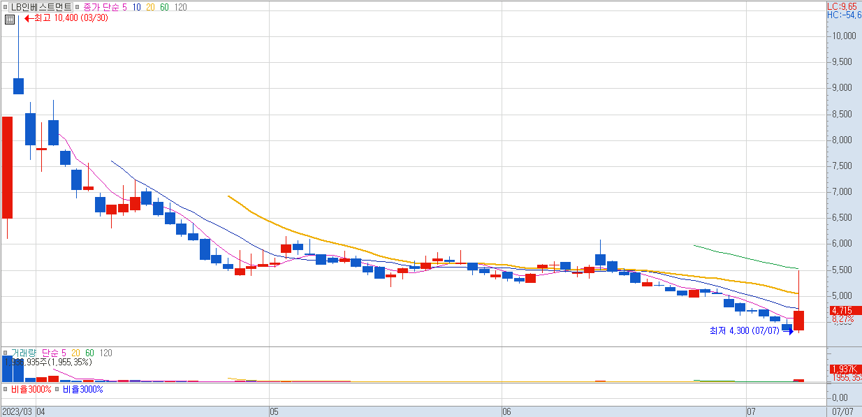Select the gray 120-day price moving average
862x417 pixels.
click(x=180, y=6)
